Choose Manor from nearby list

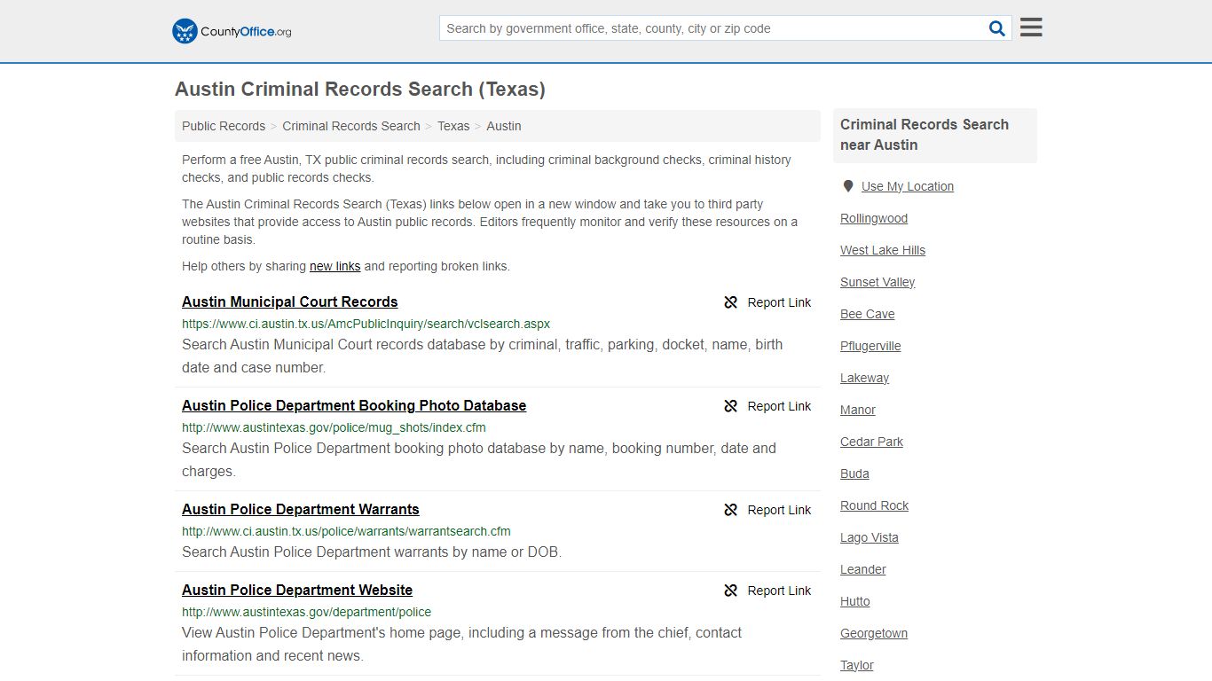858,410
